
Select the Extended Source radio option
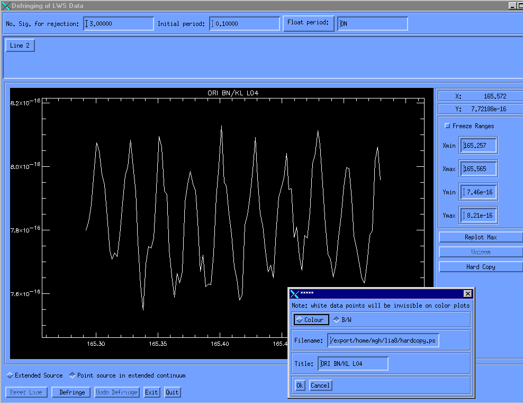(10, 375)
